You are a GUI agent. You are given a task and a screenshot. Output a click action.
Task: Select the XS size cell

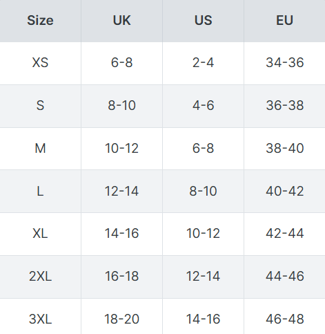pyautogui.click(x=40, y=63)
